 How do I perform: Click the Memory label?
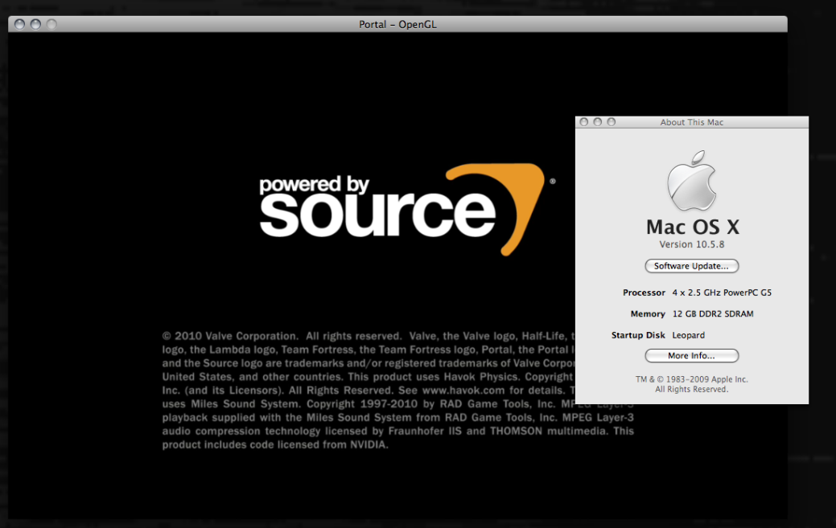[x=648, y=314]
